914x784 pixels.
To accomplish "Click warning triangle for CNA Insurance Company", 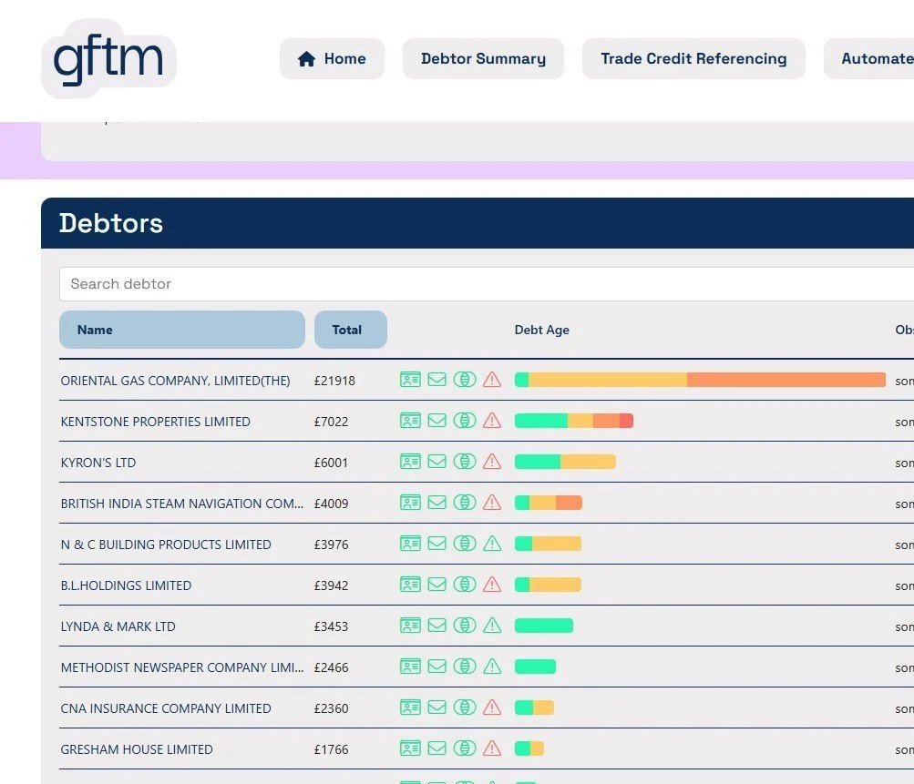I will (492, 708).
